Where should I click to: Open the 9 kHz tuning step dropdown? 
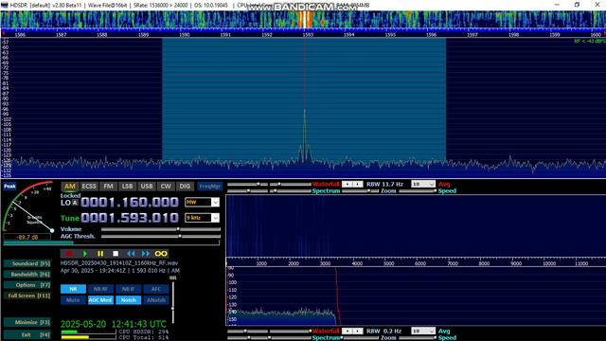point(202,218)
